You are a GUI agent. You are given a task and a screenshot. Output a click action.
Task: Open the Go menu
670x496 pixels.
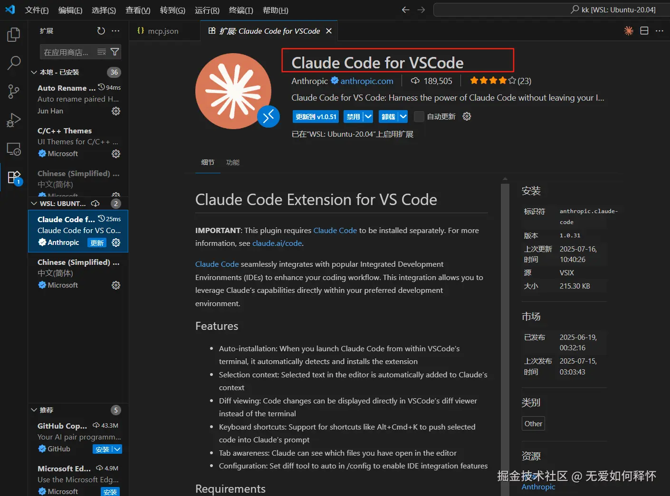coord(172,10)
